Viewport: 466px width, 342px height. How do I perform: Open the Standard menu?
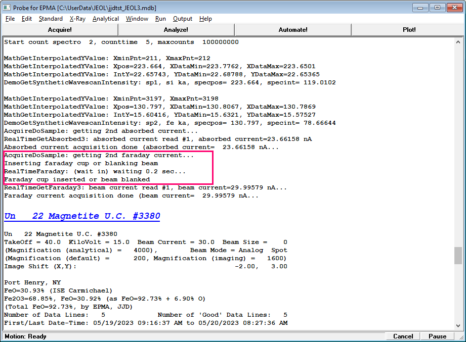[51, 19]
